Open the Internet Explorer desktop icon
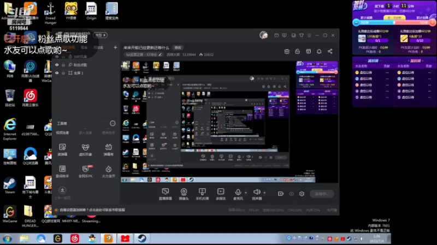The image size is (437, 245). coord(10,129)
